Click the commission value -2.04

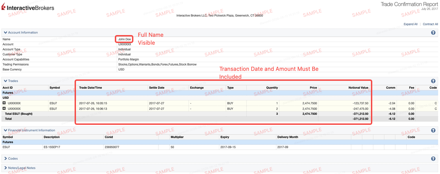pos(392,103)
